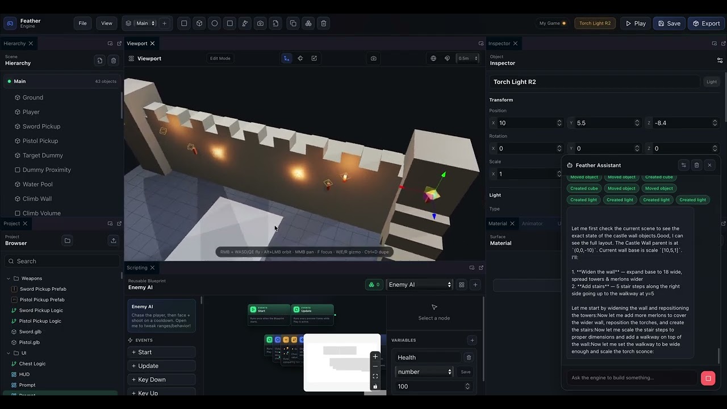Switch to the Inspector tab

499,43
